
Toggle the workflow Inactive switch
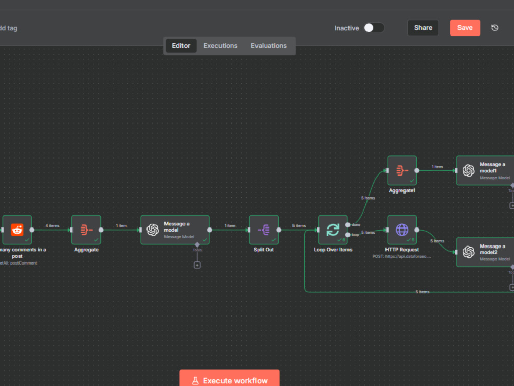(374, 28)
